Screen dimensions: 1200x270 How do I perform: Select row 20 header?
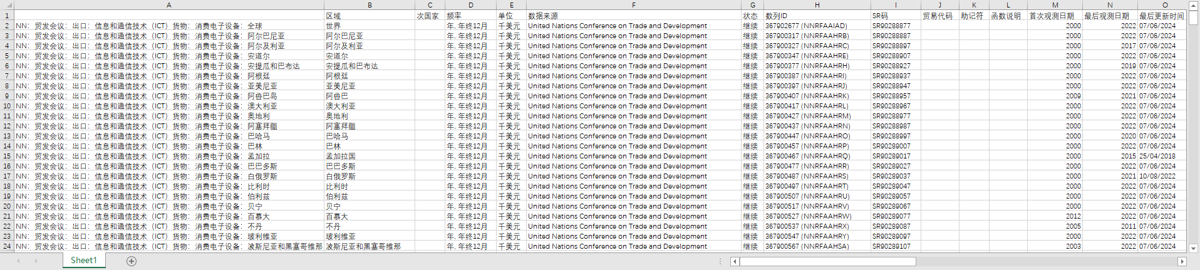tap(7, 206)
